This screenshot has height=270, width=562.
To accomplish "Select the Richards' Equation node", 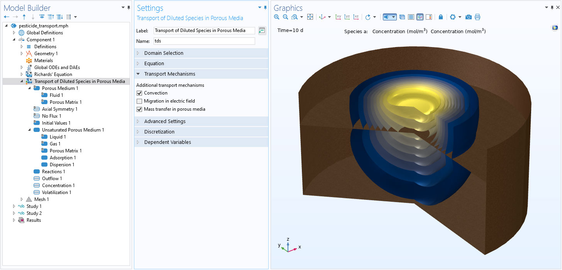I will [x=53, y=74].
